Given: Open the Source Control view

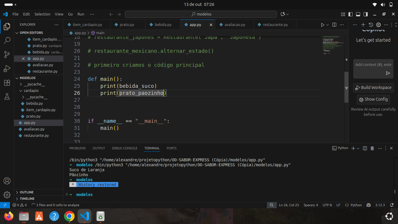Looking at the screenshot, I should tap(7, 54).
